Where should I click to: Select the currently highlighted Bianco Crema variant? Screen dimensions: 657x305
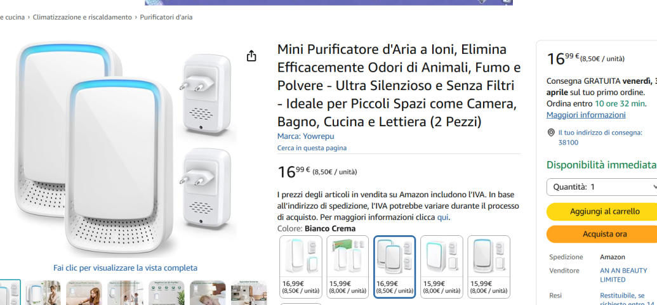[x=395, y=266]
